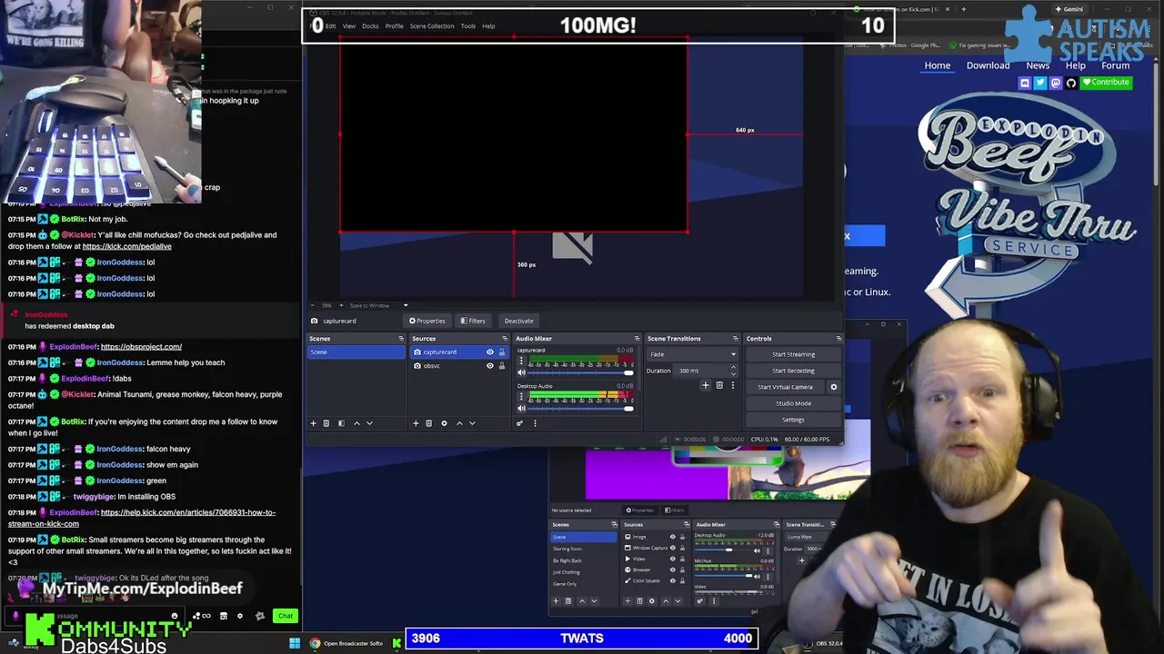
Task: Toggle visibility eye for capturecard source
Action: (490, 352)
